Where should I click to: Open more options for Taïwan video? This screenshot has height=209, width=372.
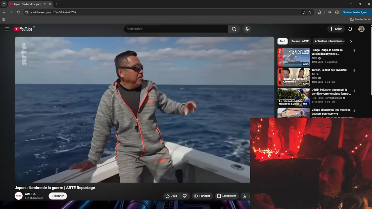[354, 71]
